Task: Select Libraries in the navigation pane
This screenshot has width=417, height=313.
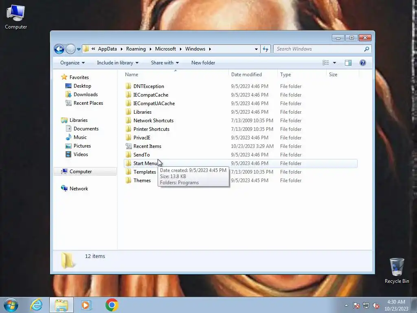Action: (x=79, y=120)
